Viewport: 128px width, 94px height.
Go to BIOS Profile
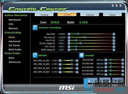tap(15, 50)
